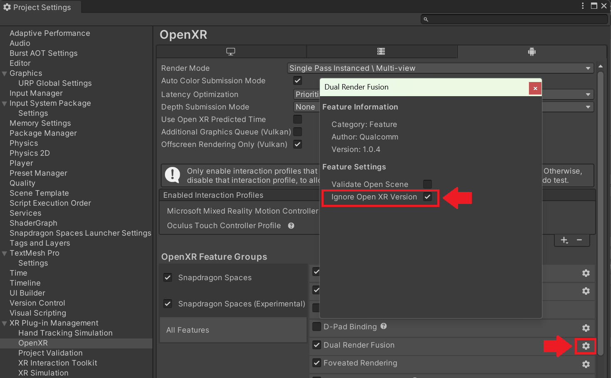Click the OpenXR panel vertical scrollbar
This screenshot has height=378, width=611.
pos(600,208)
